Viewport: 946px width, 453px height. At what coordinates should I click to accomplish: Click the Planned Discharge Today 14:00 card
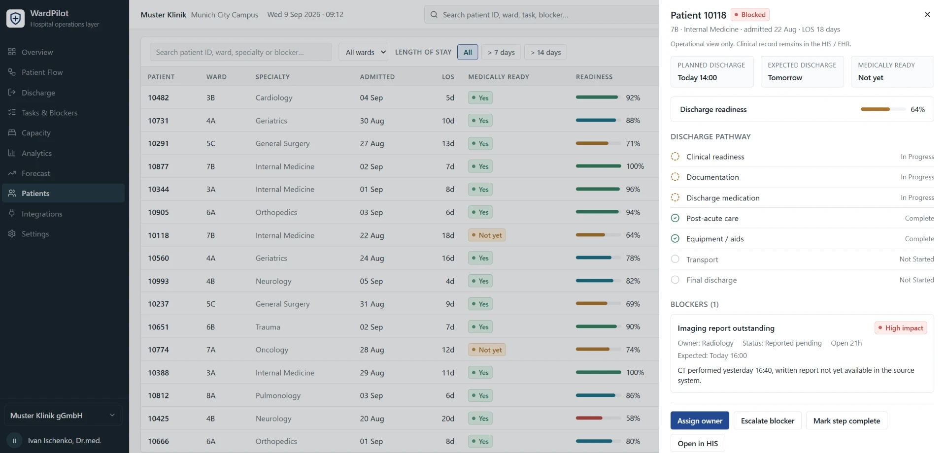click(x=712, y=72)
